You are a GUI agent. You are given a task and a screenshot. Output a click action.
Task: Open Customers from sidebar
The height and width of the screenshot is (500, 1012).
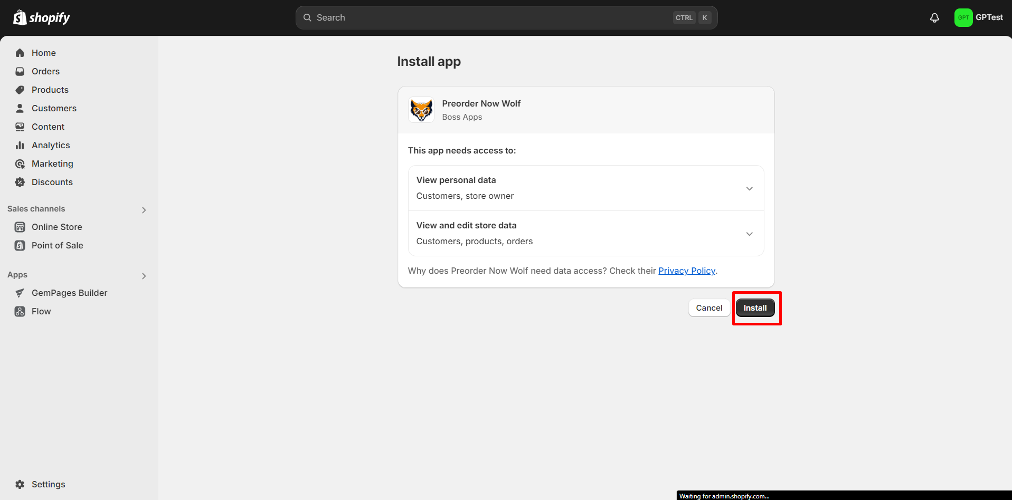tap(54, 108)
